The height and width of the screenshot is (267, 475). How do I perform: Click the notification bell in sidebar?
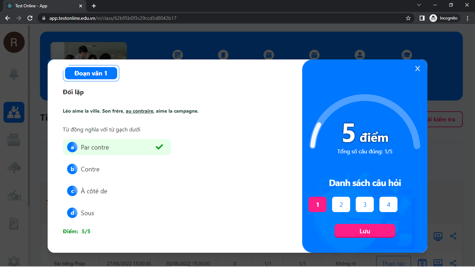(14, 73)
